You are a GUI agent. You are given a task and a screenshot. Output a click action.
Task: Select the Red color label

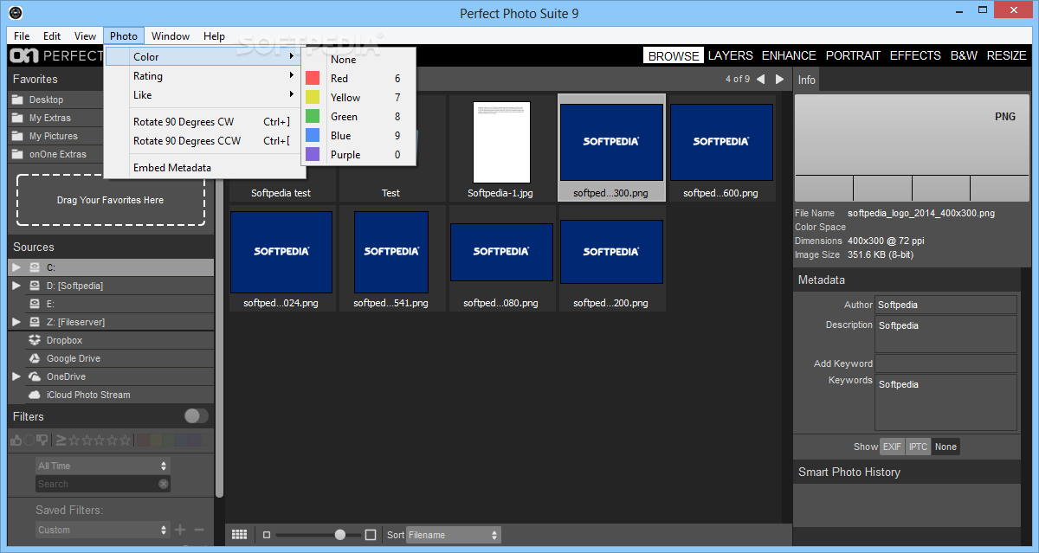click(358, 79)
